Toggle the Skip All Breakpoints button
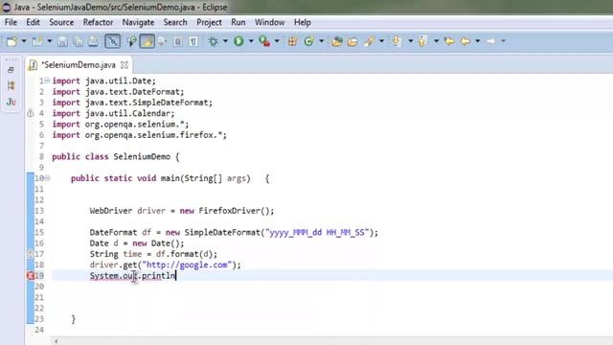This screenshot has height=345, width=613. tap(112, 41)
